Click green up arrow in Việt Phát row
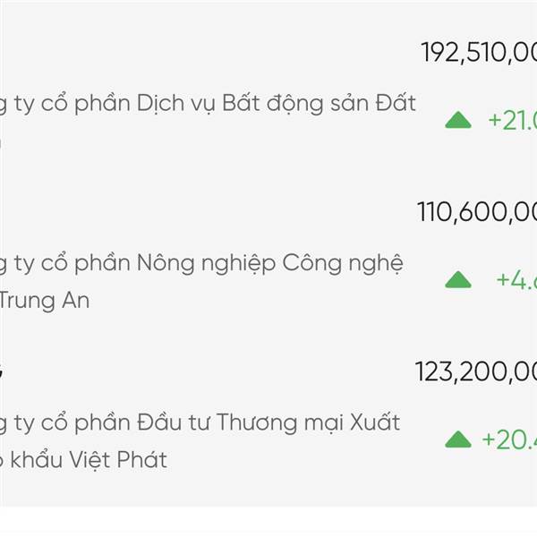The height and width of the screenshot is (537, 537). click(458, 439)
